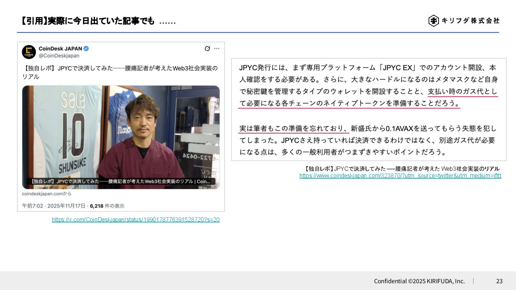Click the tweet's article preview photo
The width and height of the screenshot is (516, 290).
(x=121, y=137)
